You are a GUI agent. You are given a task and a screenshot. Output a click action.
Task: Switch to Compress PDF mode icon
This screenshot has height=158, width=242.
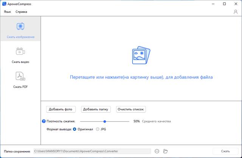[x=20, y=77]
